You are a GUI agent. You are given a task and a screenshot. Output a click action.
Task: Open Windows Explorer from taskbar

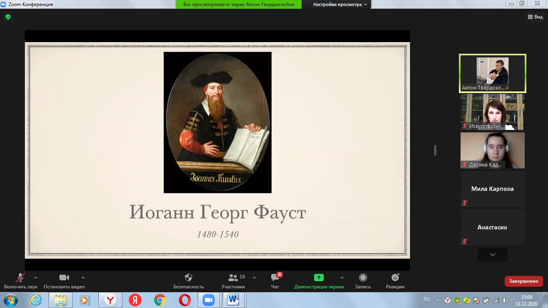[x=61, y=300]
